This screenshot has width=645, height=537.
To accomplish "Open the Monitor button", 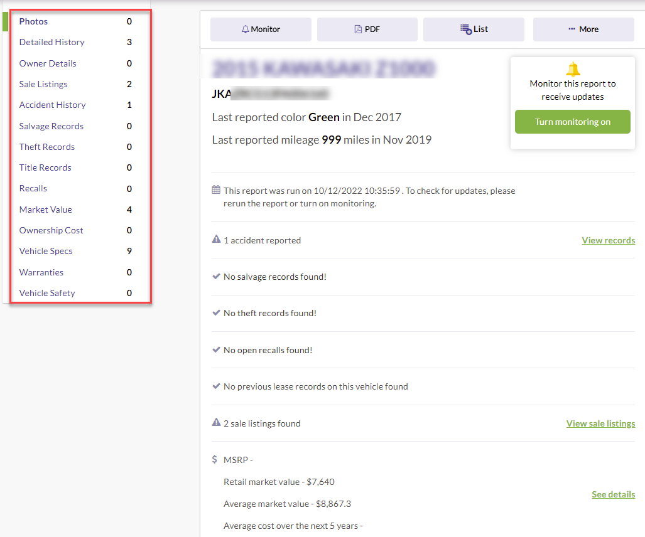I will [x=261, y=29].
